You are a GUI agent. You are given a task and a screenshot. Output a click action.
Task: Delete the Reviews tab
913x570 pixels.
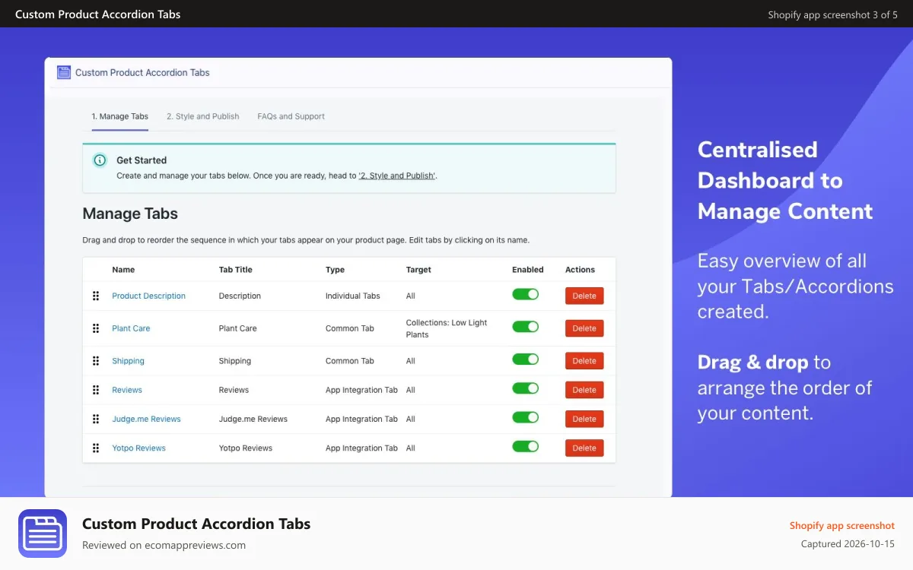pyautogui.click(x=584, y=390)
